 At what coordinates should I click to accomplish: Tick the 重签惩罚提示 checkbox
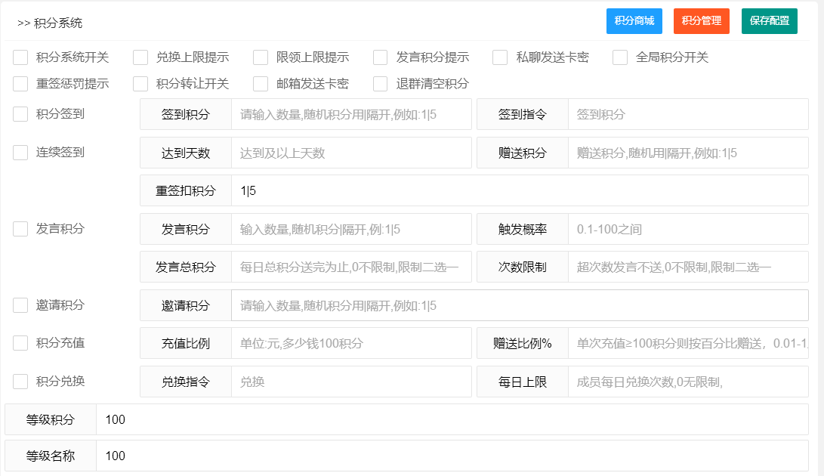(21, 84)
